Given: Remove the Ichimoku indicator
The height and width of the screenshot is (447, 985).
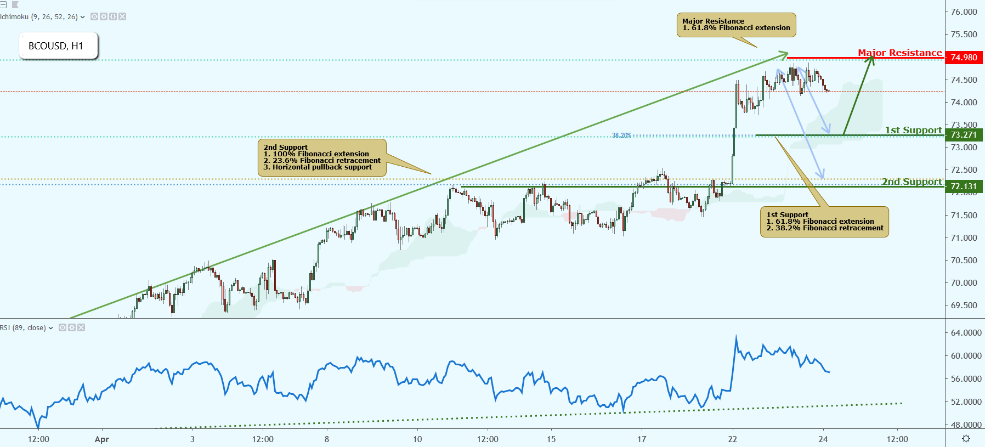Looking at the screenshot, I should pos(122,16).
